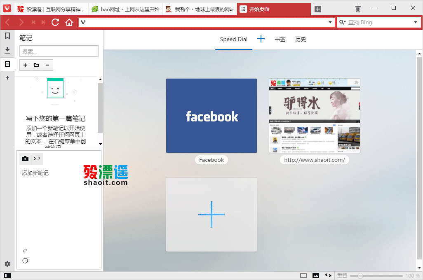Image resolution: width=423 pixels, height=280 pixels.
Task: Create a new notes folder
Action: pyautogui.click(x=36, y=65)
